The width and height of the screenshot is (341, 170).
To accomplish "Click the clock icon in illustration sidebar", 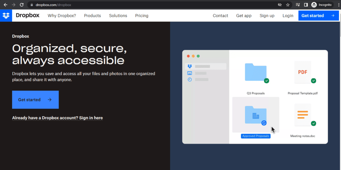I will tap(189, 80).
